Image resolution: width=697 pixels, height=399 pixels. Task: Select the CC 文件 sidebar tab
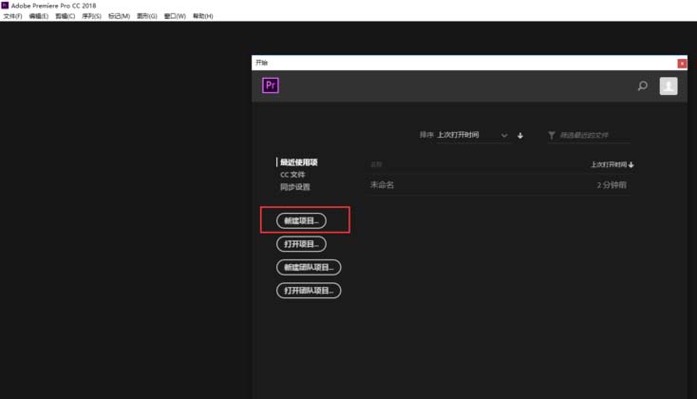pyautogui.click(x=292, y=175)
